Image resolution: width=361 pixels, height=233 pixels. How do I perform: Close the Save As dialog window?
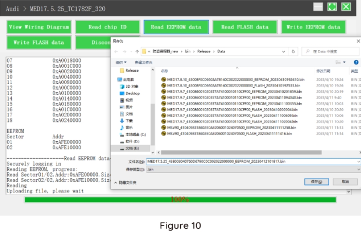pos(358,41)
